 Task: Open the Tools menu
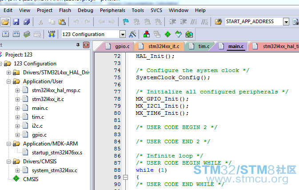(138, 10)
